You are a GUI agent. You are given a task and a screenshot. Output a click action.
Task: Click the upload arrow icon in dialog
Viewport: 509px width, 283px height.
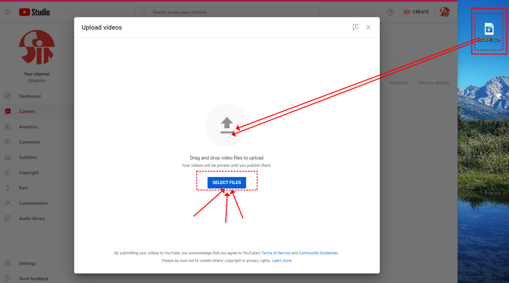tap(227, 125)
